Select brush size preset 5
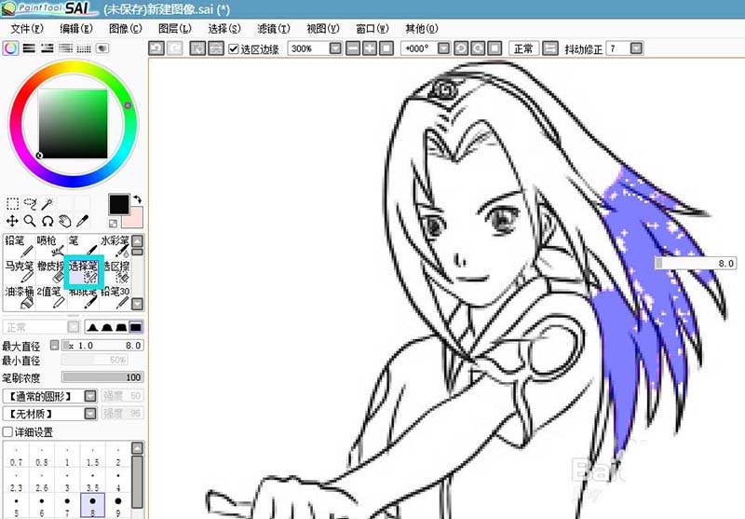The height and width of the screenshot is (519, 745). click(16, 507)
